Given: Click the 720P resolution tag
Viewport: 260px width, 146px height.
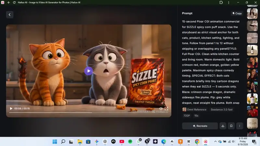Looking at the screenshot, I should coord(187,116).
